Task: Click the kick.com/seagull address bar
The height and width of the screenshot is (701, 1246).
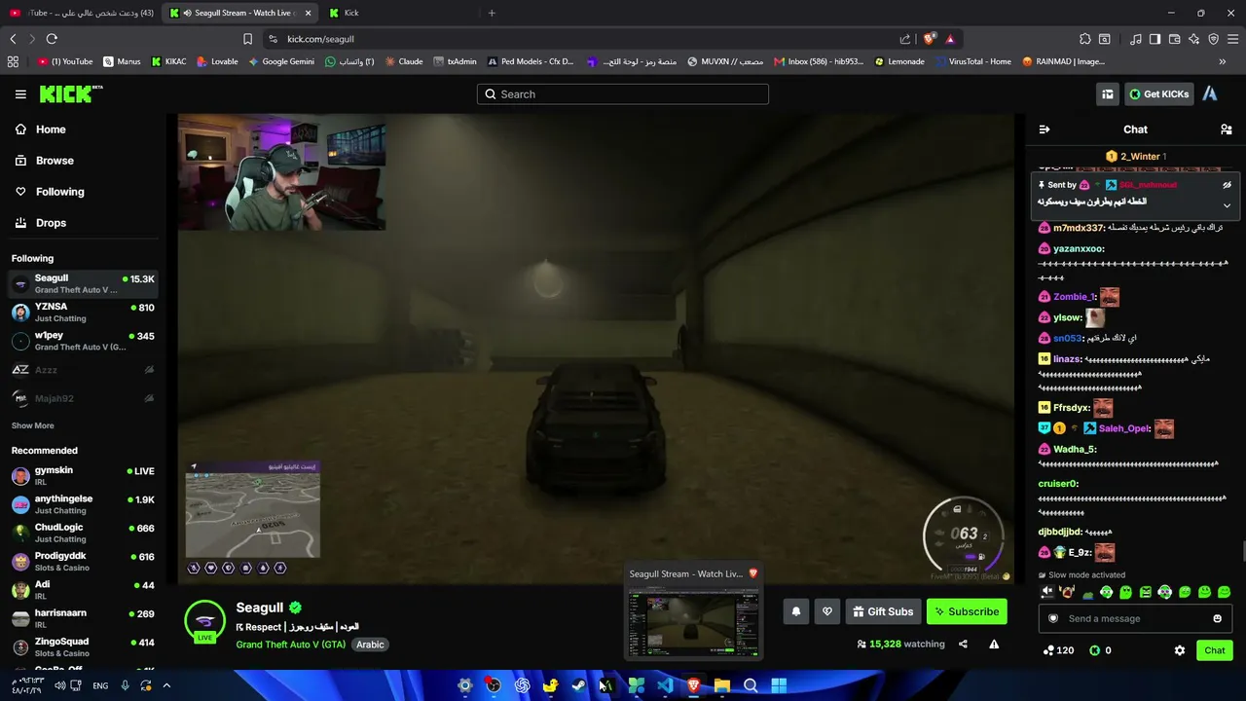Action: tap(584, 39)
